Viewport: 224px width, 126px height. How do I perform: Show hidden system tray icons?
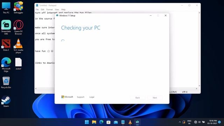(x=180, y=122)
